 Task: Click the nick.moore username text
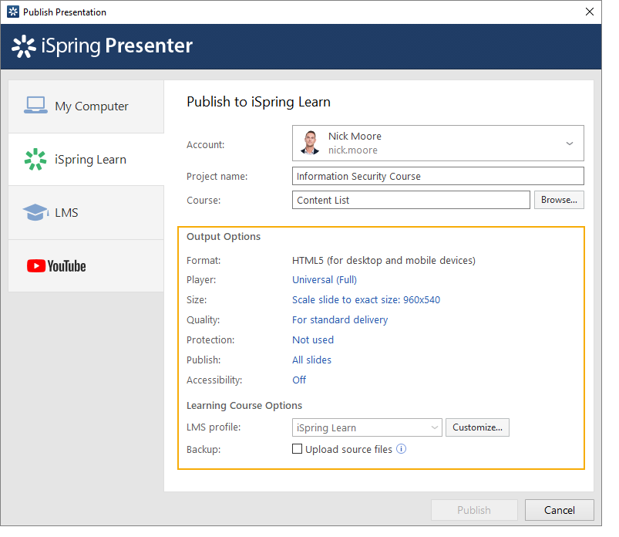pos(353,150)
